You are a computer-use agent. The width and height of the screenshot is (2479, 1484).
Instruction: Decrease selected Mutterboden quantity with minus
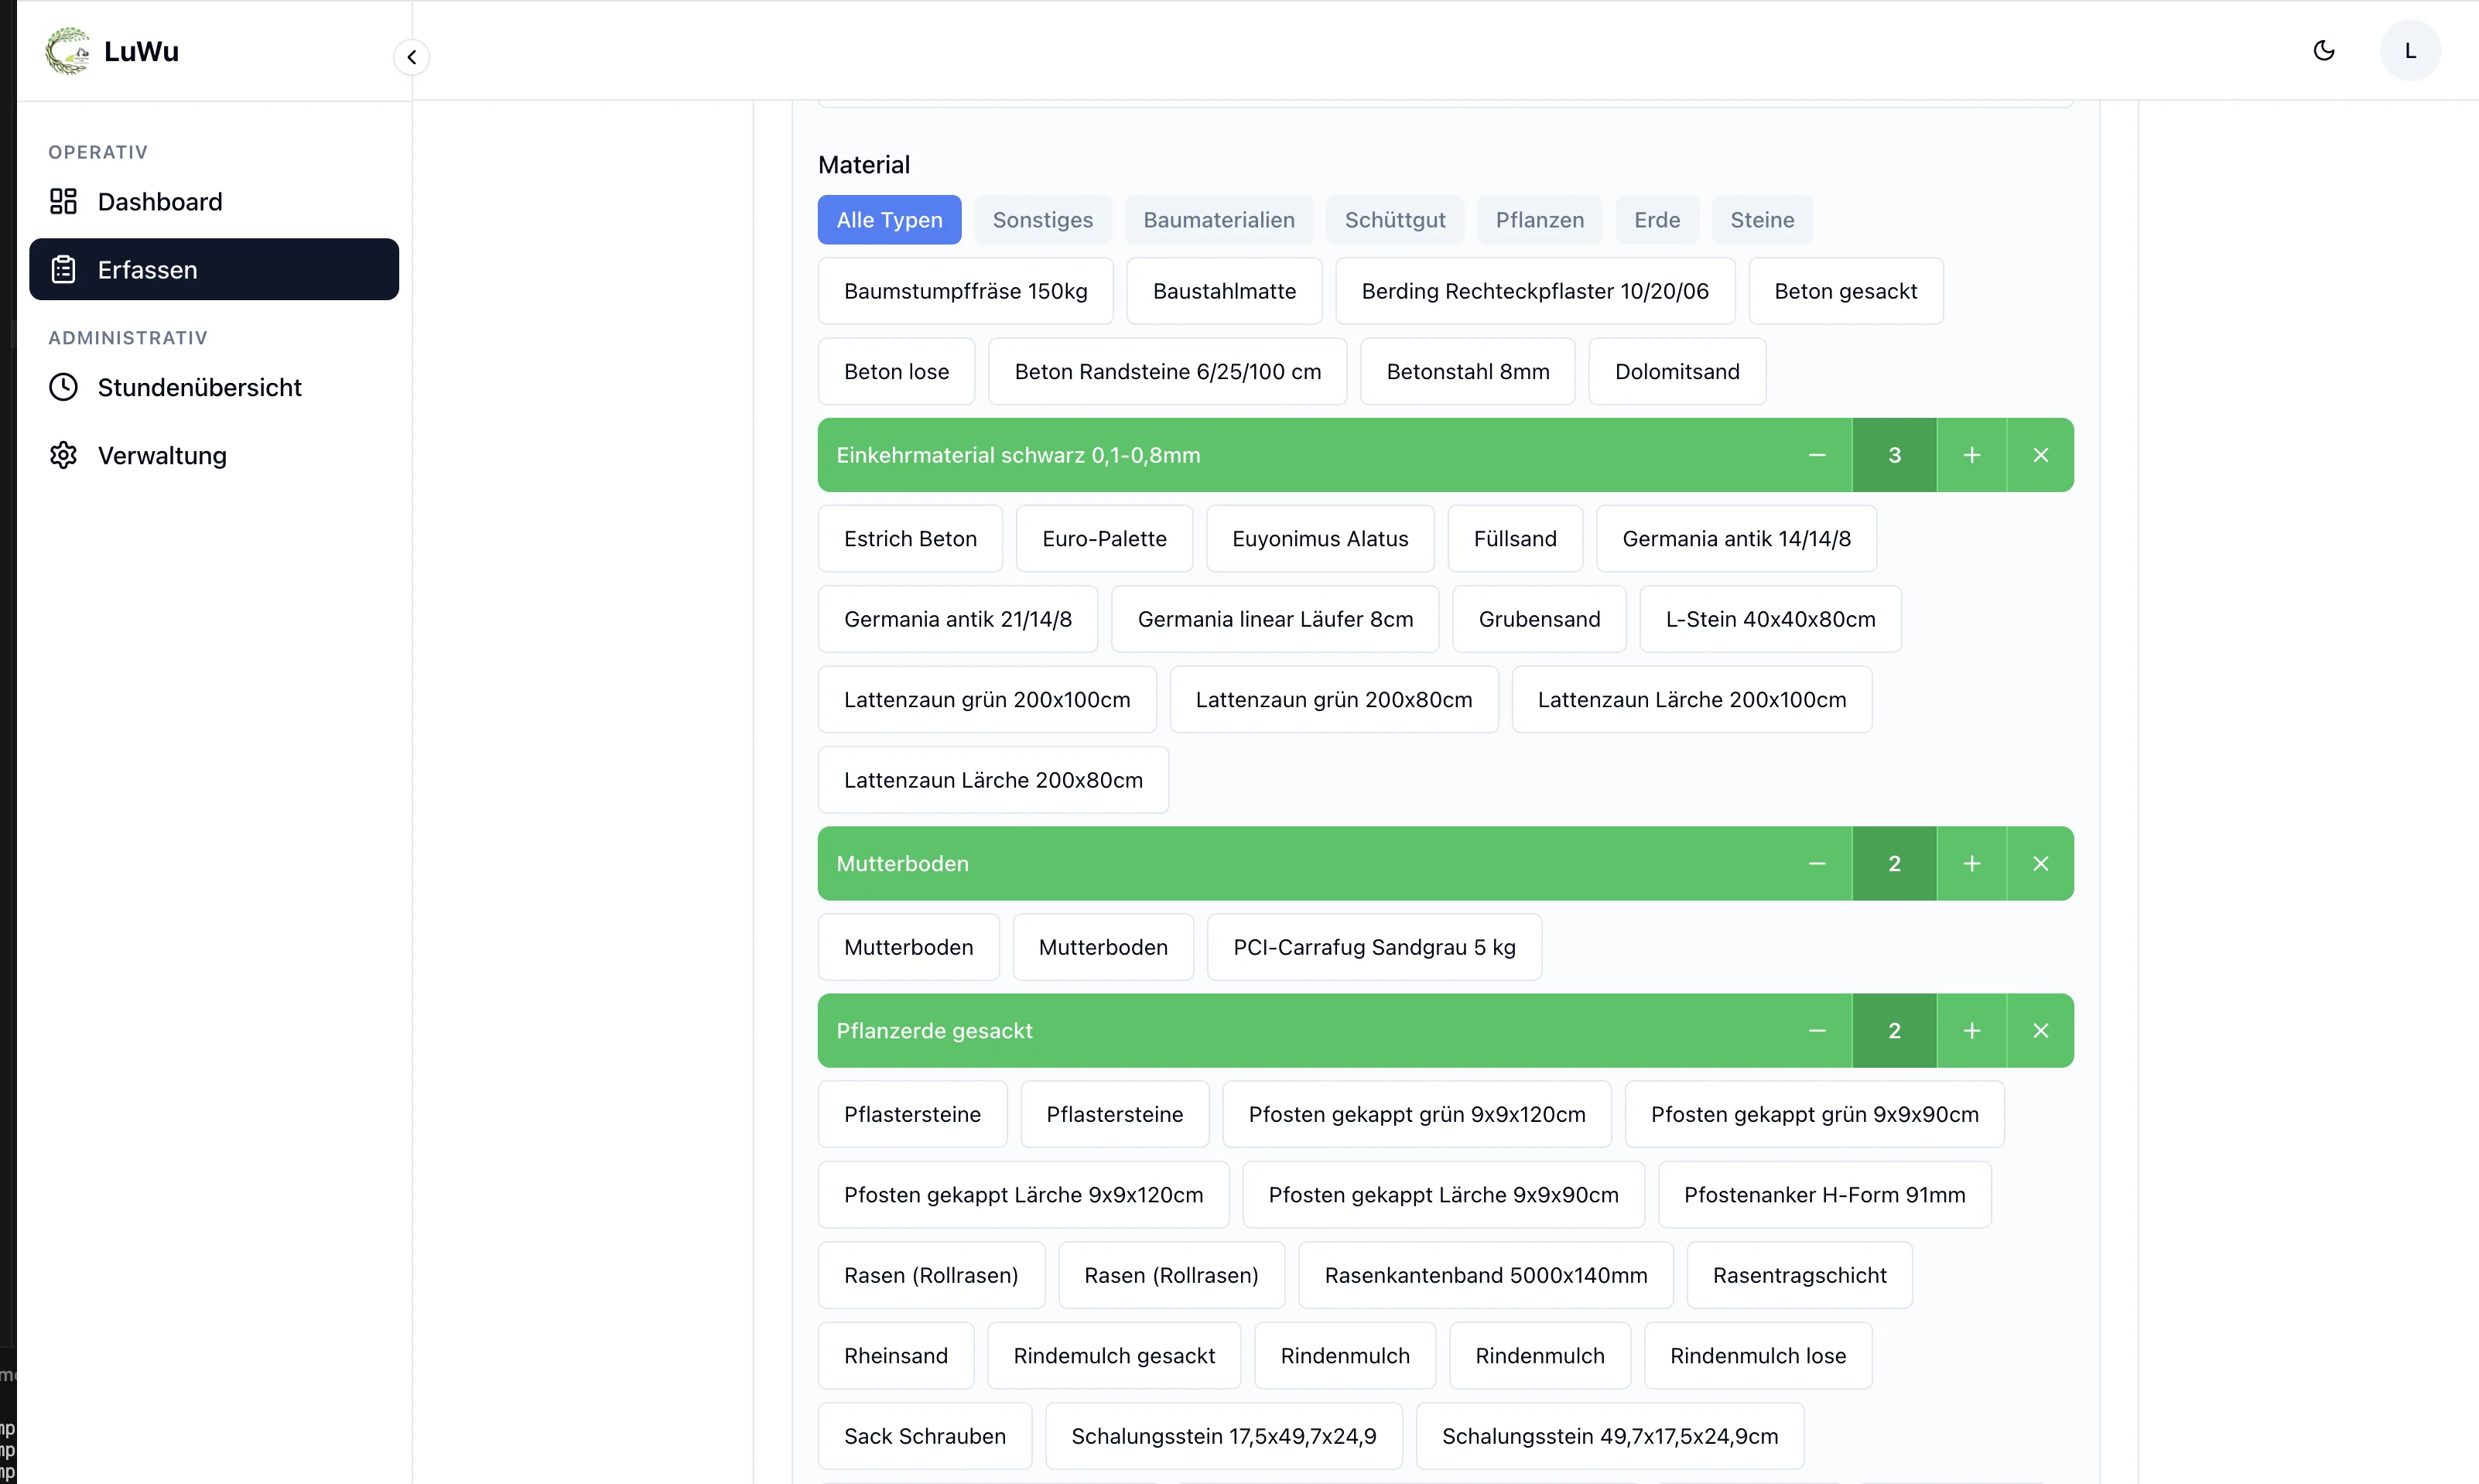[x=1817, y=863]
